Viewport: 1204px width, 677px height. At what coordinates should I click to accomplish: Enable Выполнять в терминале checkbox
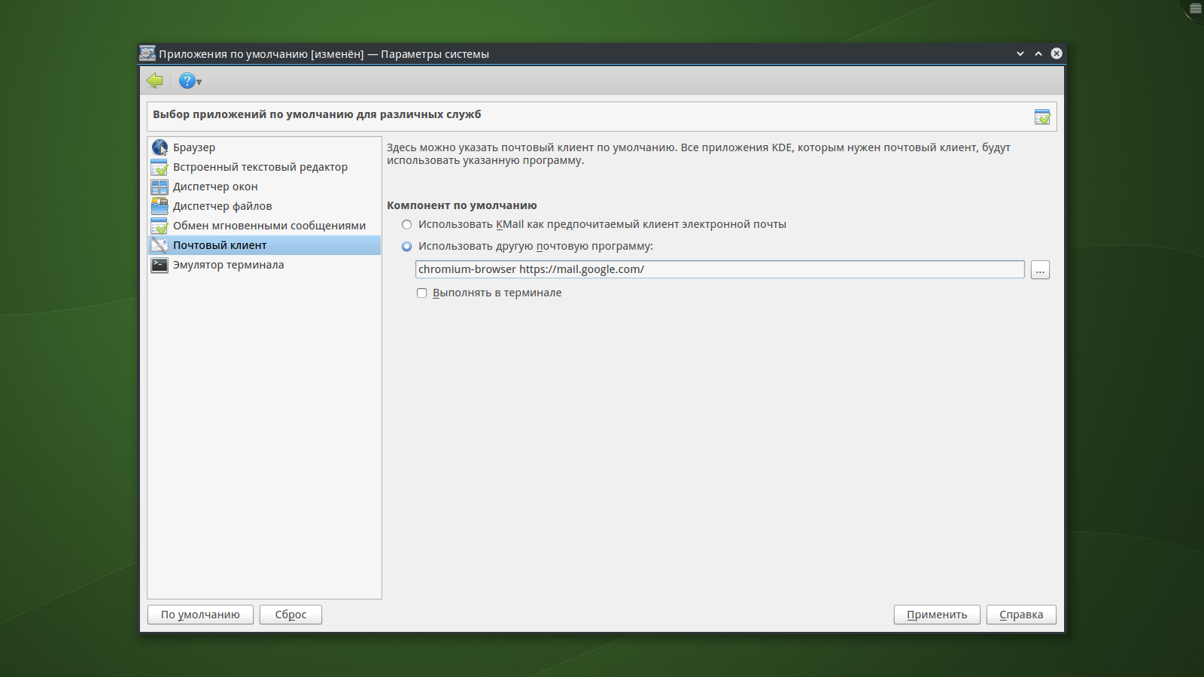pos(422,293)
